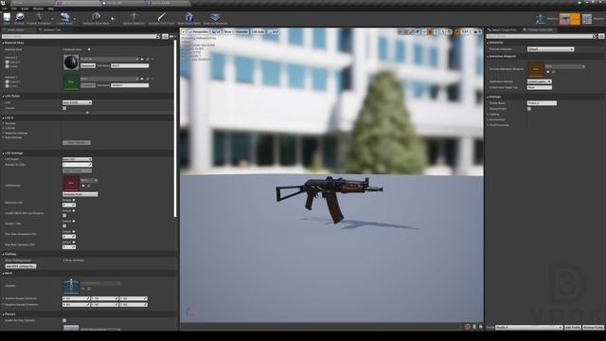
Task: Open Preview Controller Default dropdown
Action: click(551, 49)
